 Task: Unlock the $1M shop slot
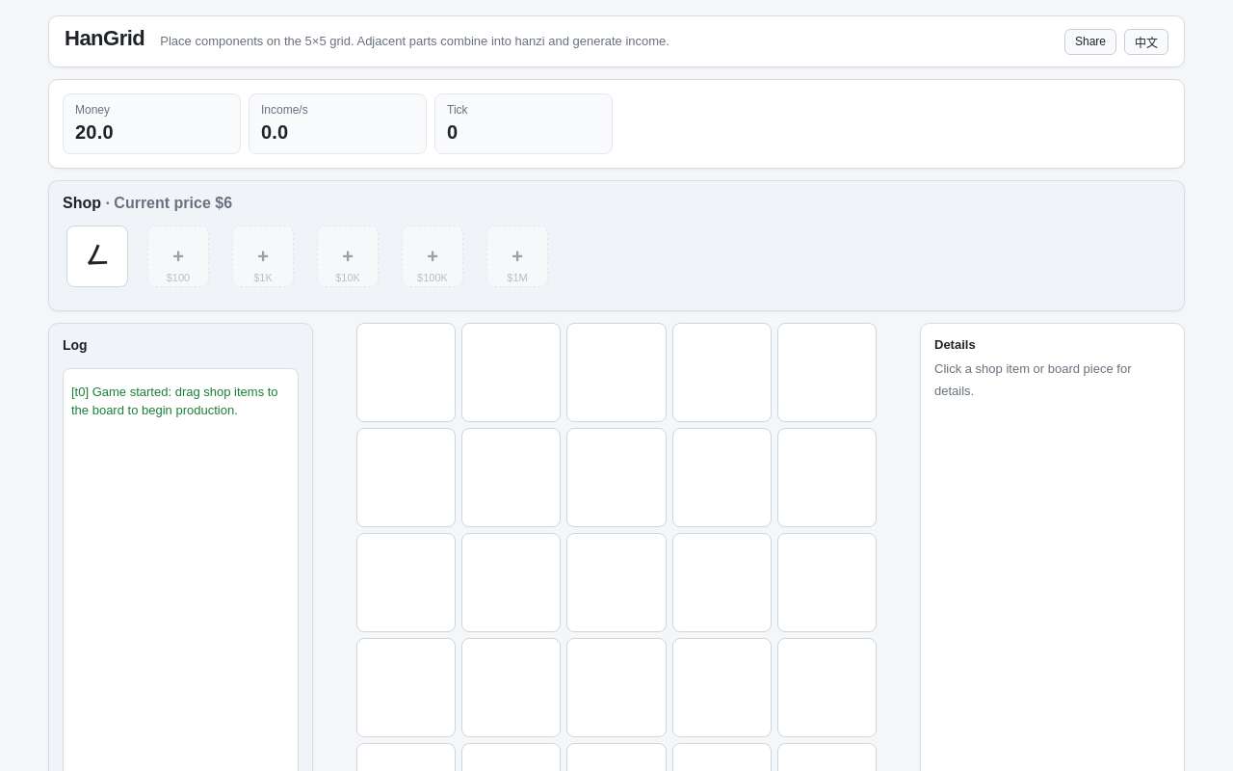pos(517,256)
